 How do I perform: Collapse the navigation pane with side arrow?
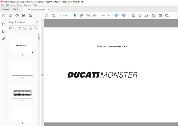tap(42, 75)
